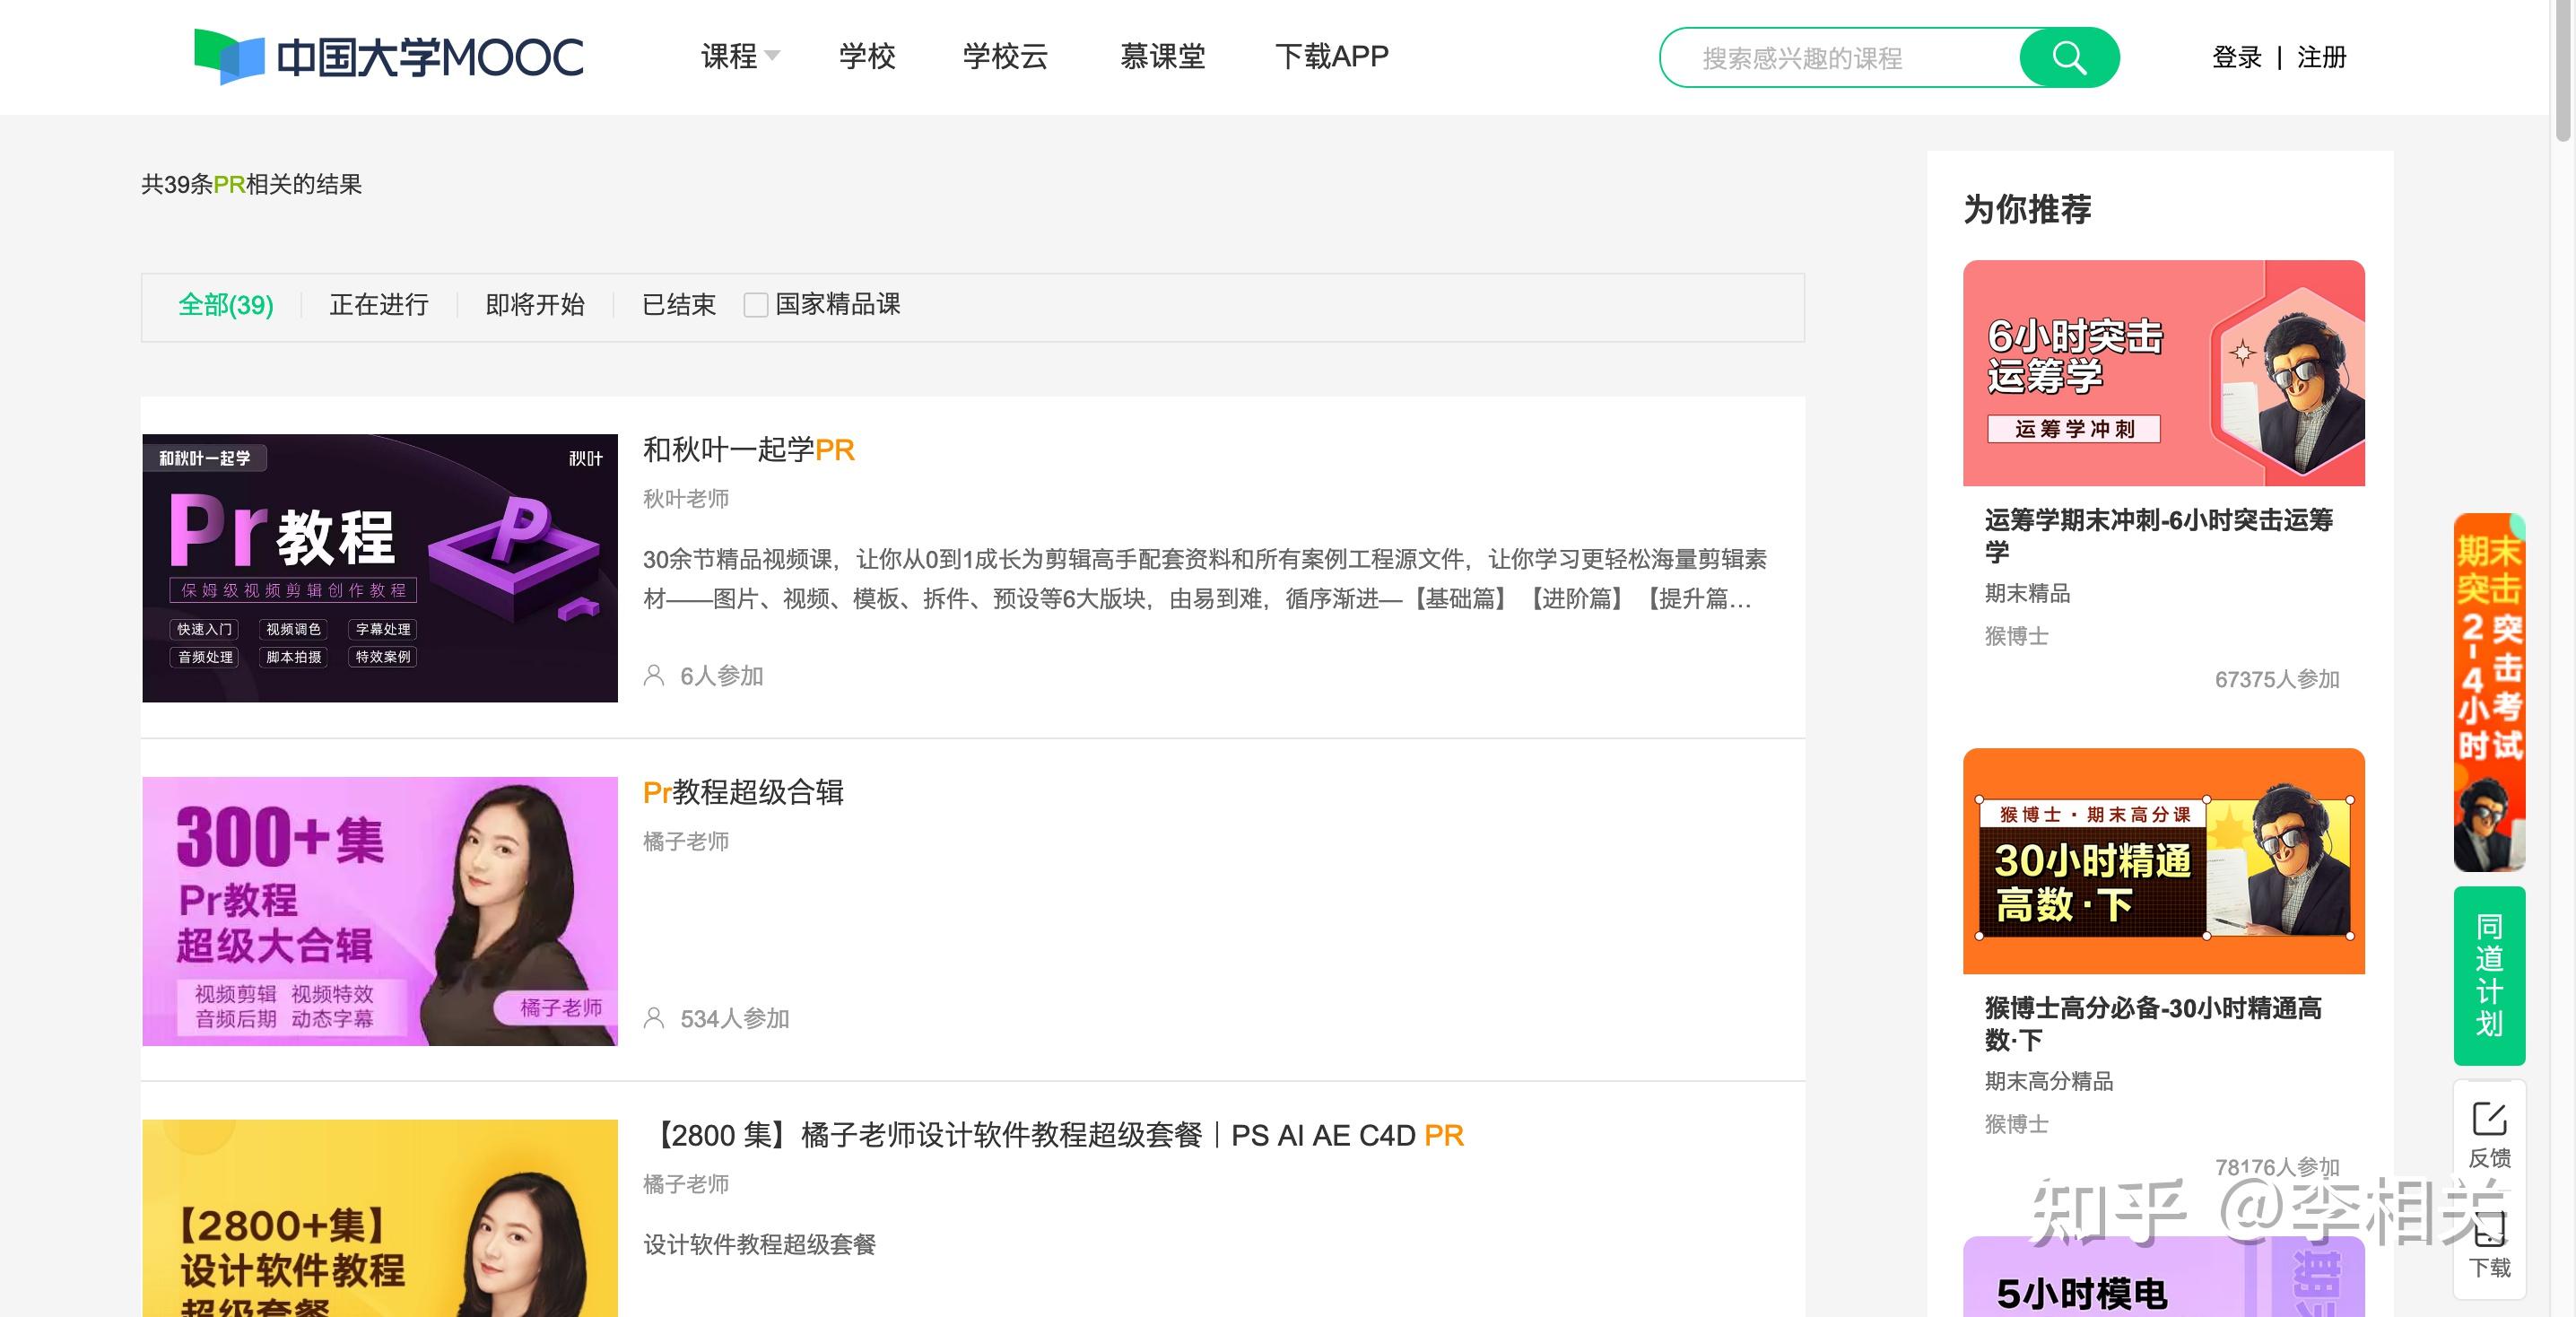Screen dimensions: 2576x1317
Task: Open the 反馈 feedback icon
Action: coord(2488,1134)
